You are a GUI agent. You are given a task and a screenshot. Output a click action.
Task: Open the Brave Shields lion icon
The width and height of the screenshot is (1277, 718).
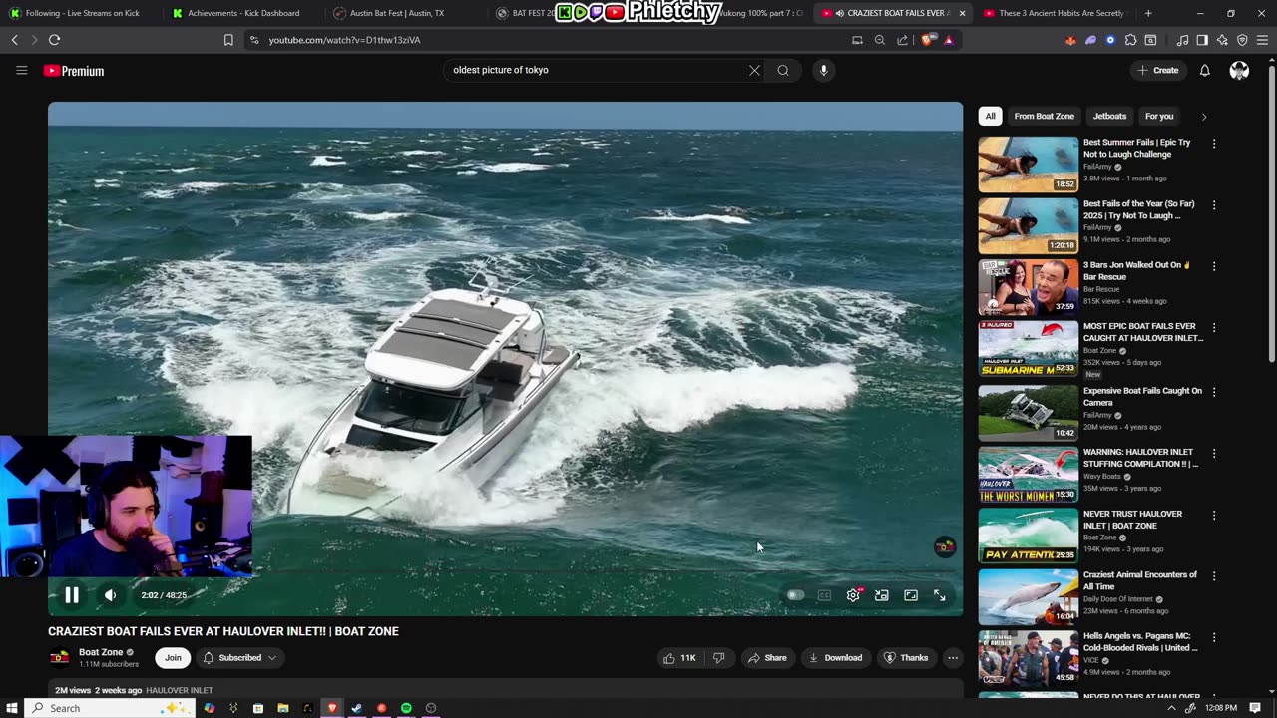[x=930, y=40]
